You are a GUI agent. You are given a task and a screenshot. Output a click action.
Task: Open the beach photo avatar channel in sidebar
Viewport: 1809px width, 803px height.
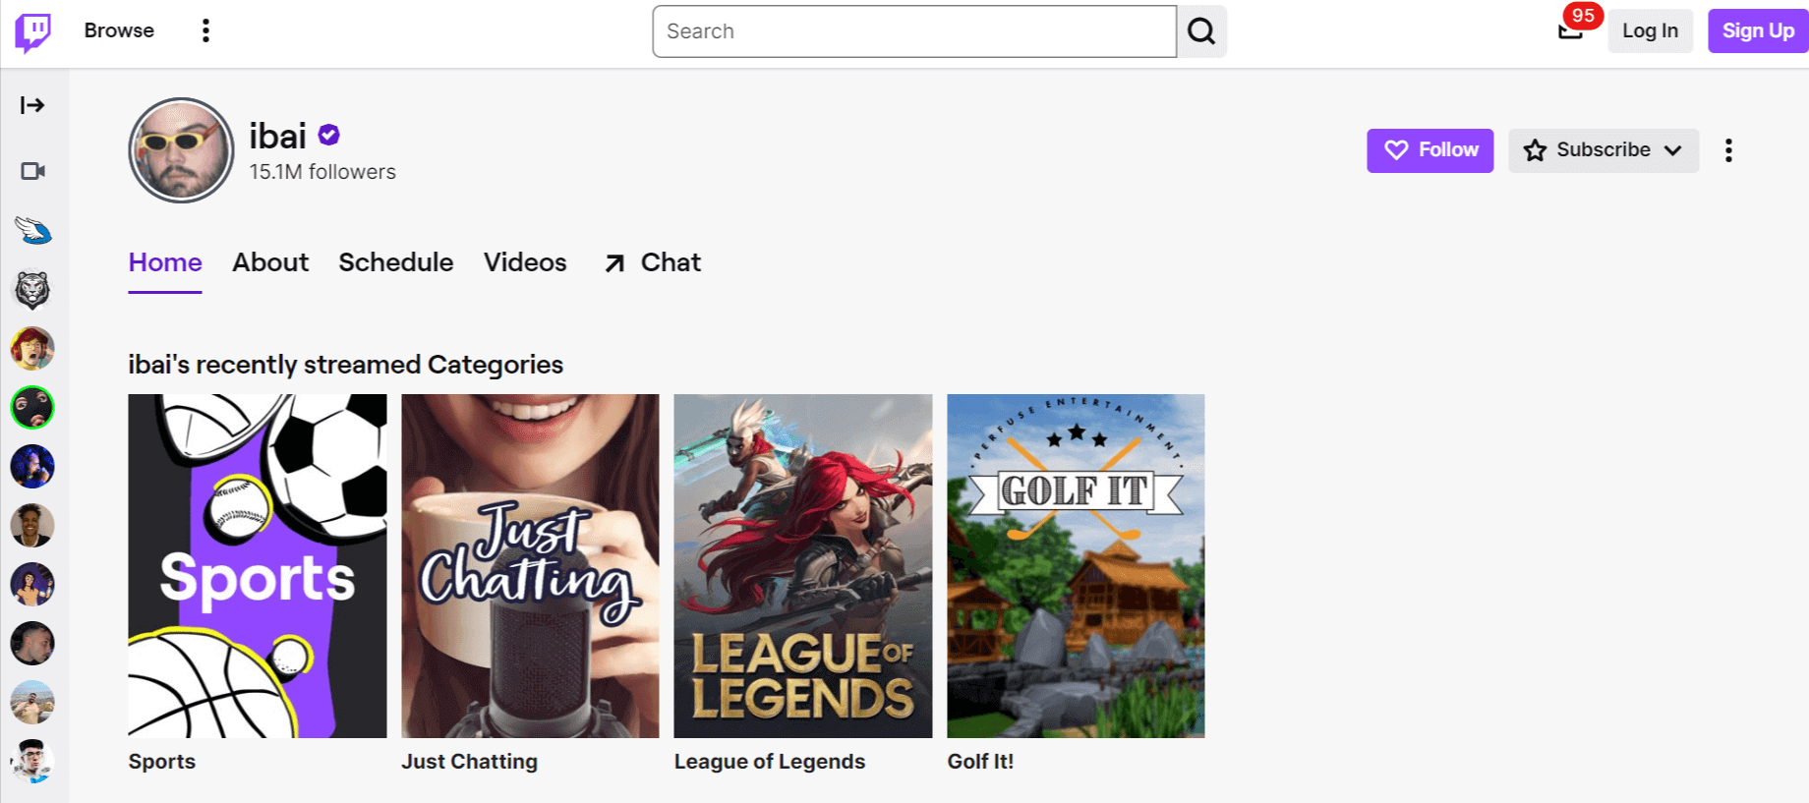[x=32, y=703]
